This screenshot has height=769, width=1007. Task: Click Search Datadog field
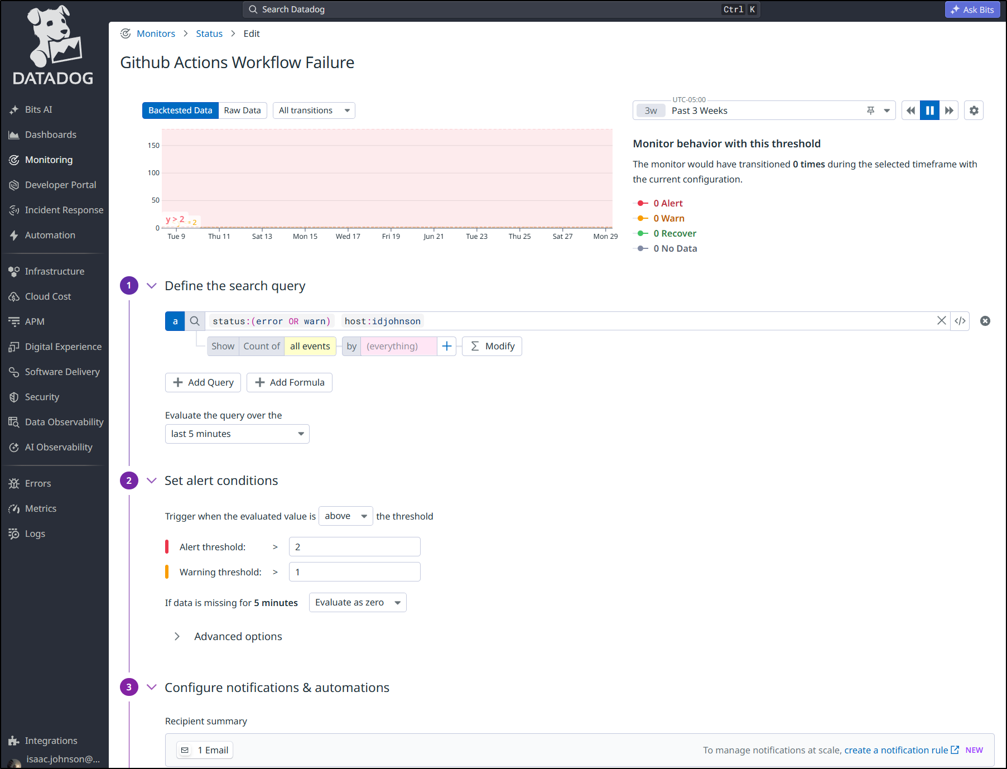click(x=501, y=9)
